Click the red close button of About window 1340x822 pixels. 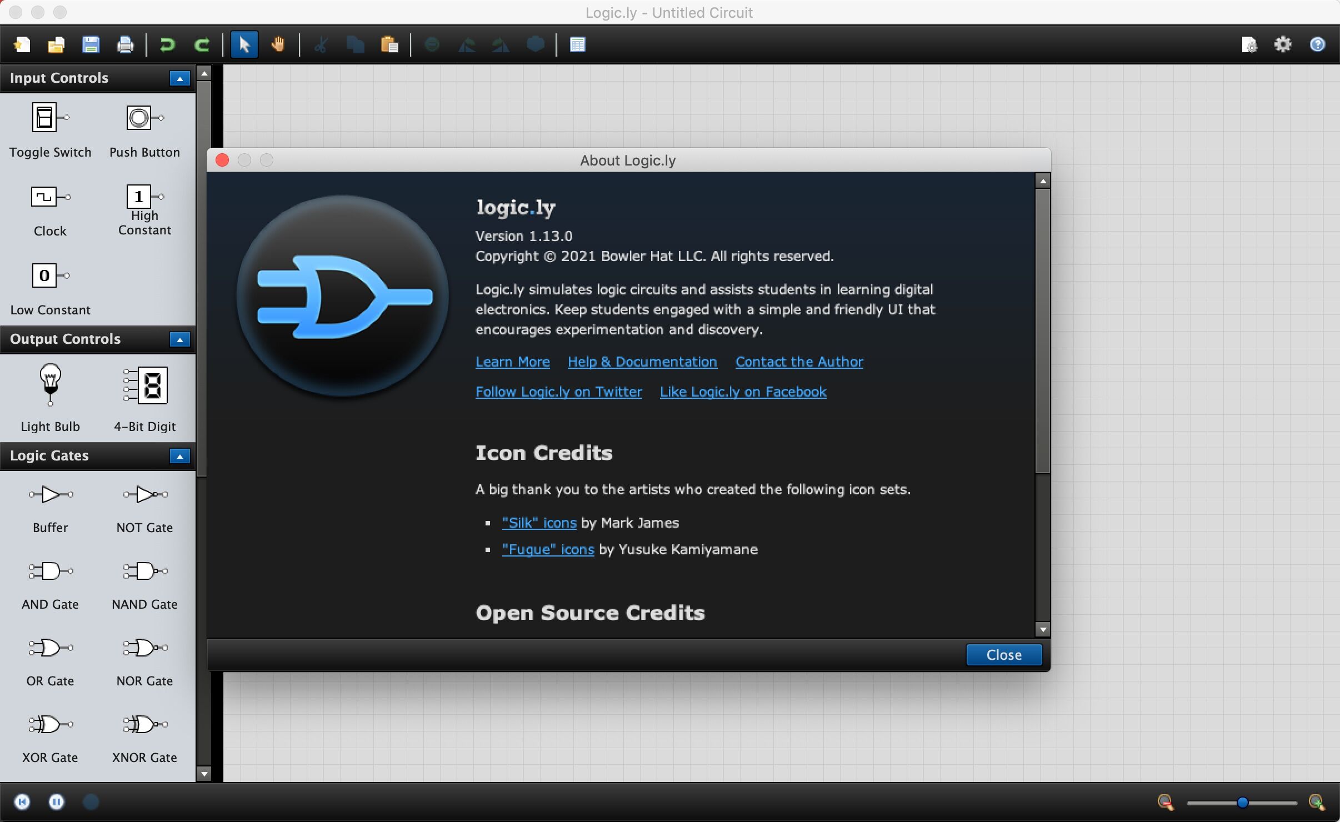222,160
